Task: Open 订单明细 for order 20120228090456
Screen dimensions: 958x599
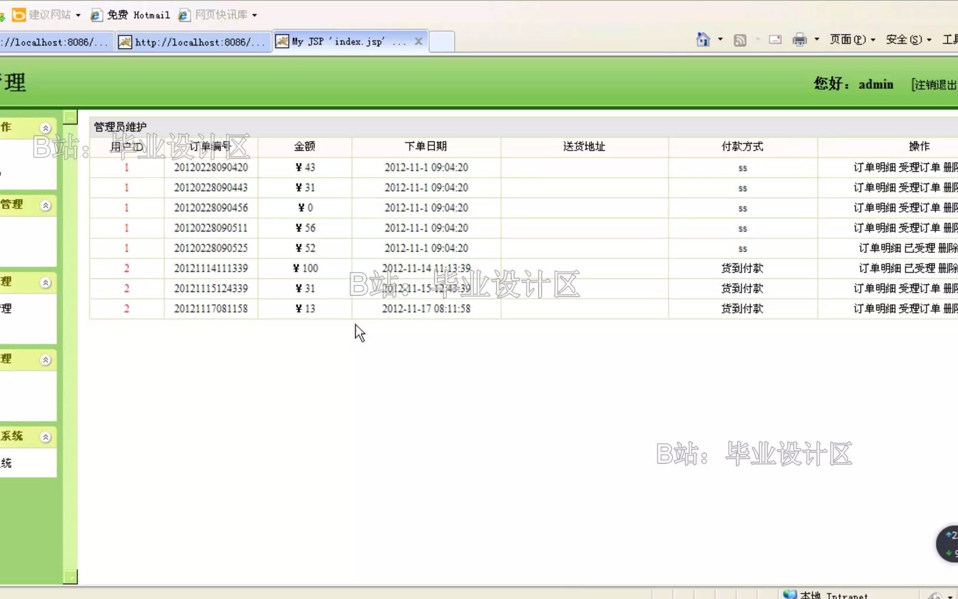Action: pyautogui.click(x=874, y=208)
